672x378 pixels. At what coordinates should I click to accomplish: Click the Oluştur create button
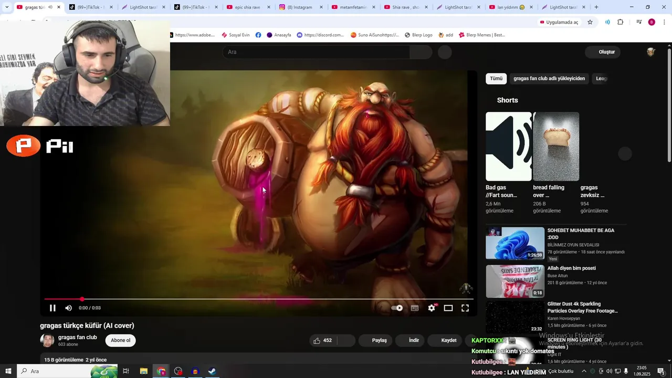[604, 52]
